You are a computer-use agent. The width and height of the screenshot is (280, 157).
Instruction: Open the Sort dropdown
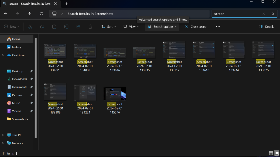point(109,26)
